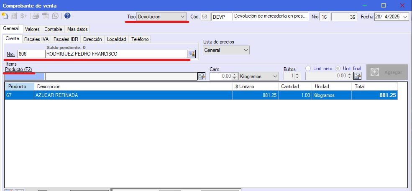The width and height of the screenshot is (412, 191).
Task: Click the dollar payment toolbar icon
Action: coord(24,16)
